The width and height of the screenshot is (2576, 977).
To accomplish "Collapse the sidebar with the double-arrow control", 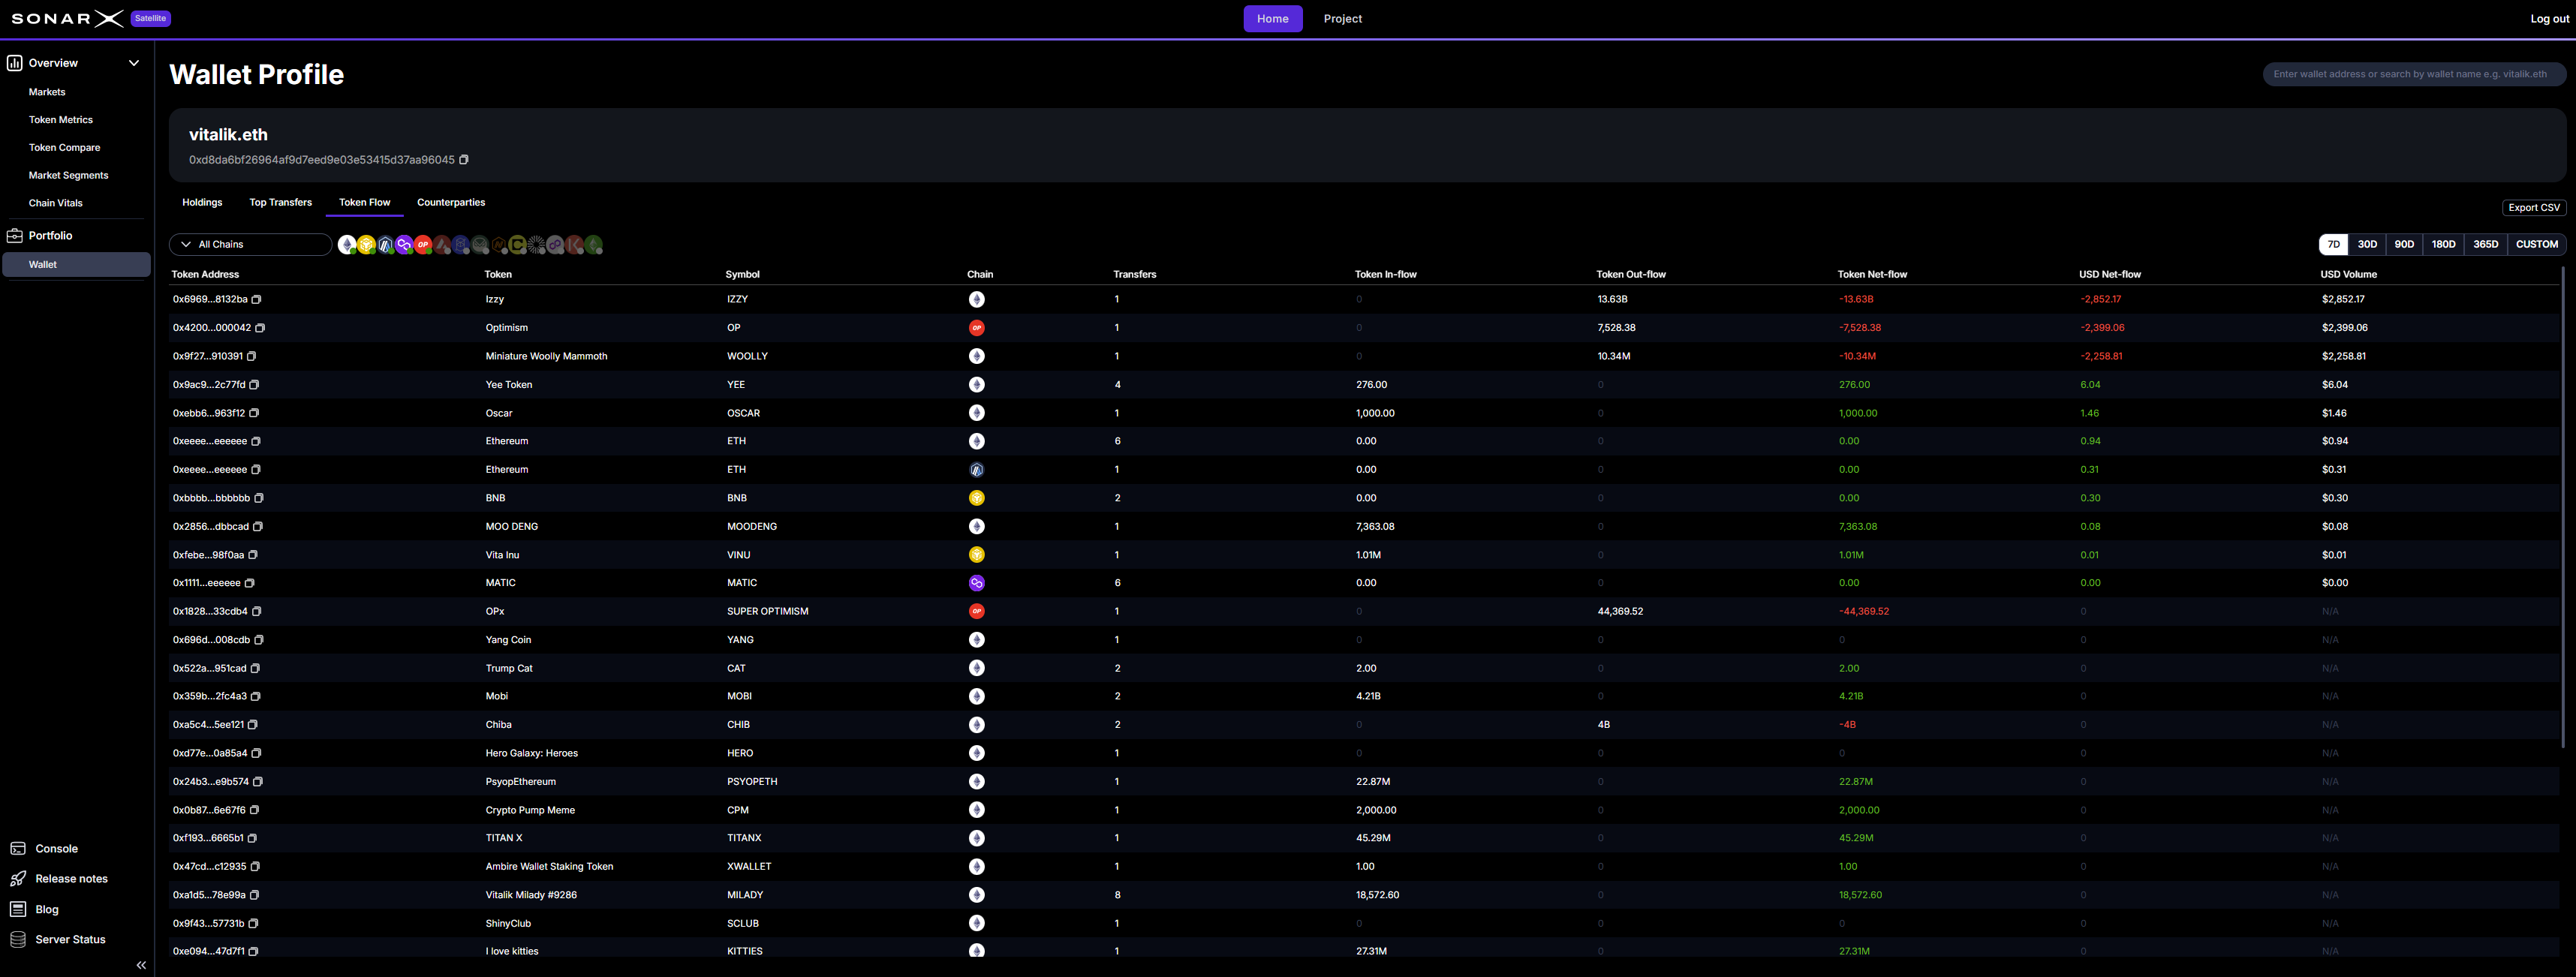I will pyautogui.click(x=141, y=964).
